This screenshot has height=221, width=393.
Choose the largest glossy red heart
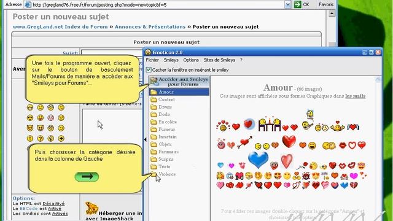point(289,141)
